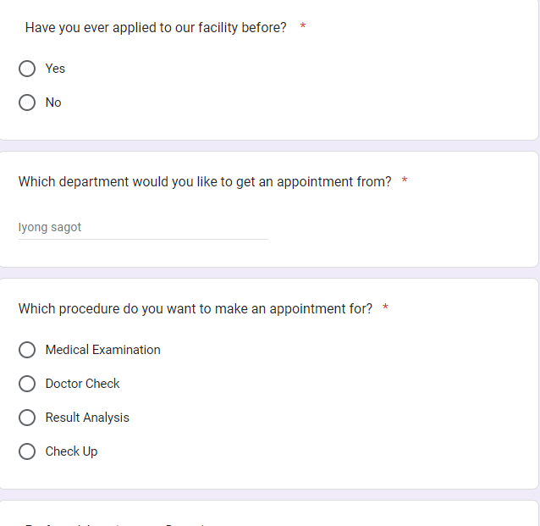Viewport: 540px width, 526px height.
Task: Click the "Result Analysis" label text
Action: 87,418
